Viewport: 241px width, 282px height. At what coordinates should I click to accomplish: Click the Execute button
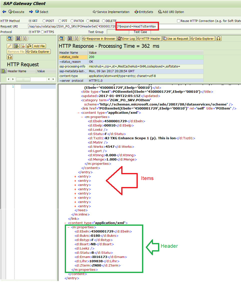point(16,12)
